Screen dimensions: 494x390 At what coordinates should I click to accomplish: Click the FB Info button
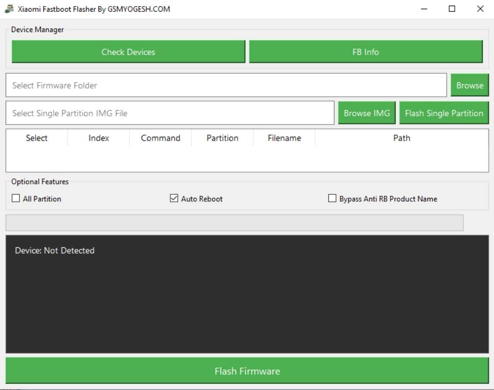point(365,51)
